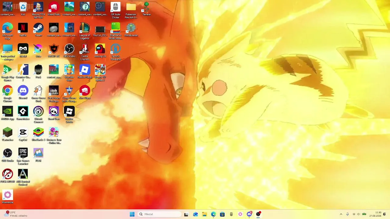
Task: Launch Steam from the desktop
Action: click(38, 30)
